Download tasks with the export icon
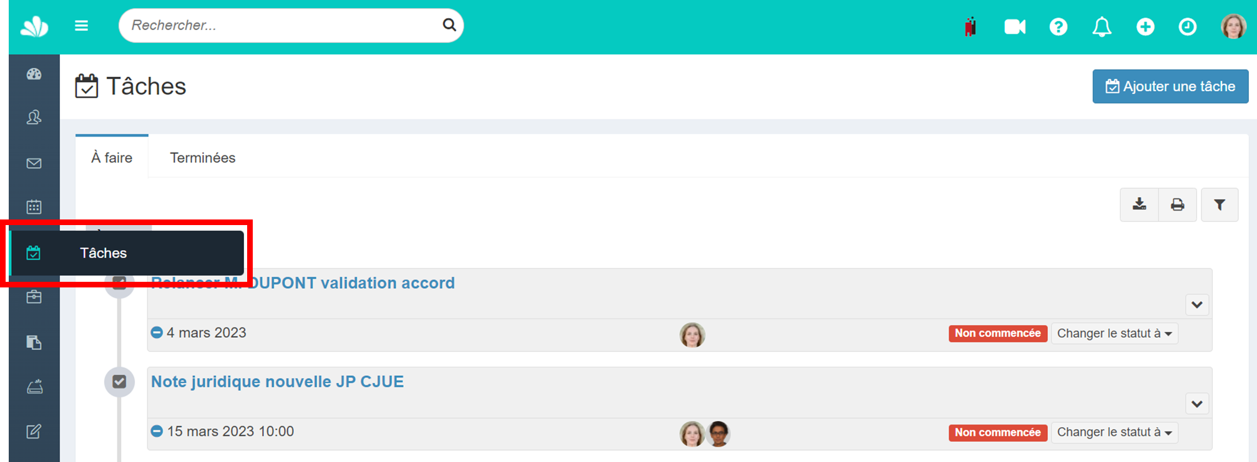The width and height of the screenshot is (1257, 462). tap(1139, 205)
